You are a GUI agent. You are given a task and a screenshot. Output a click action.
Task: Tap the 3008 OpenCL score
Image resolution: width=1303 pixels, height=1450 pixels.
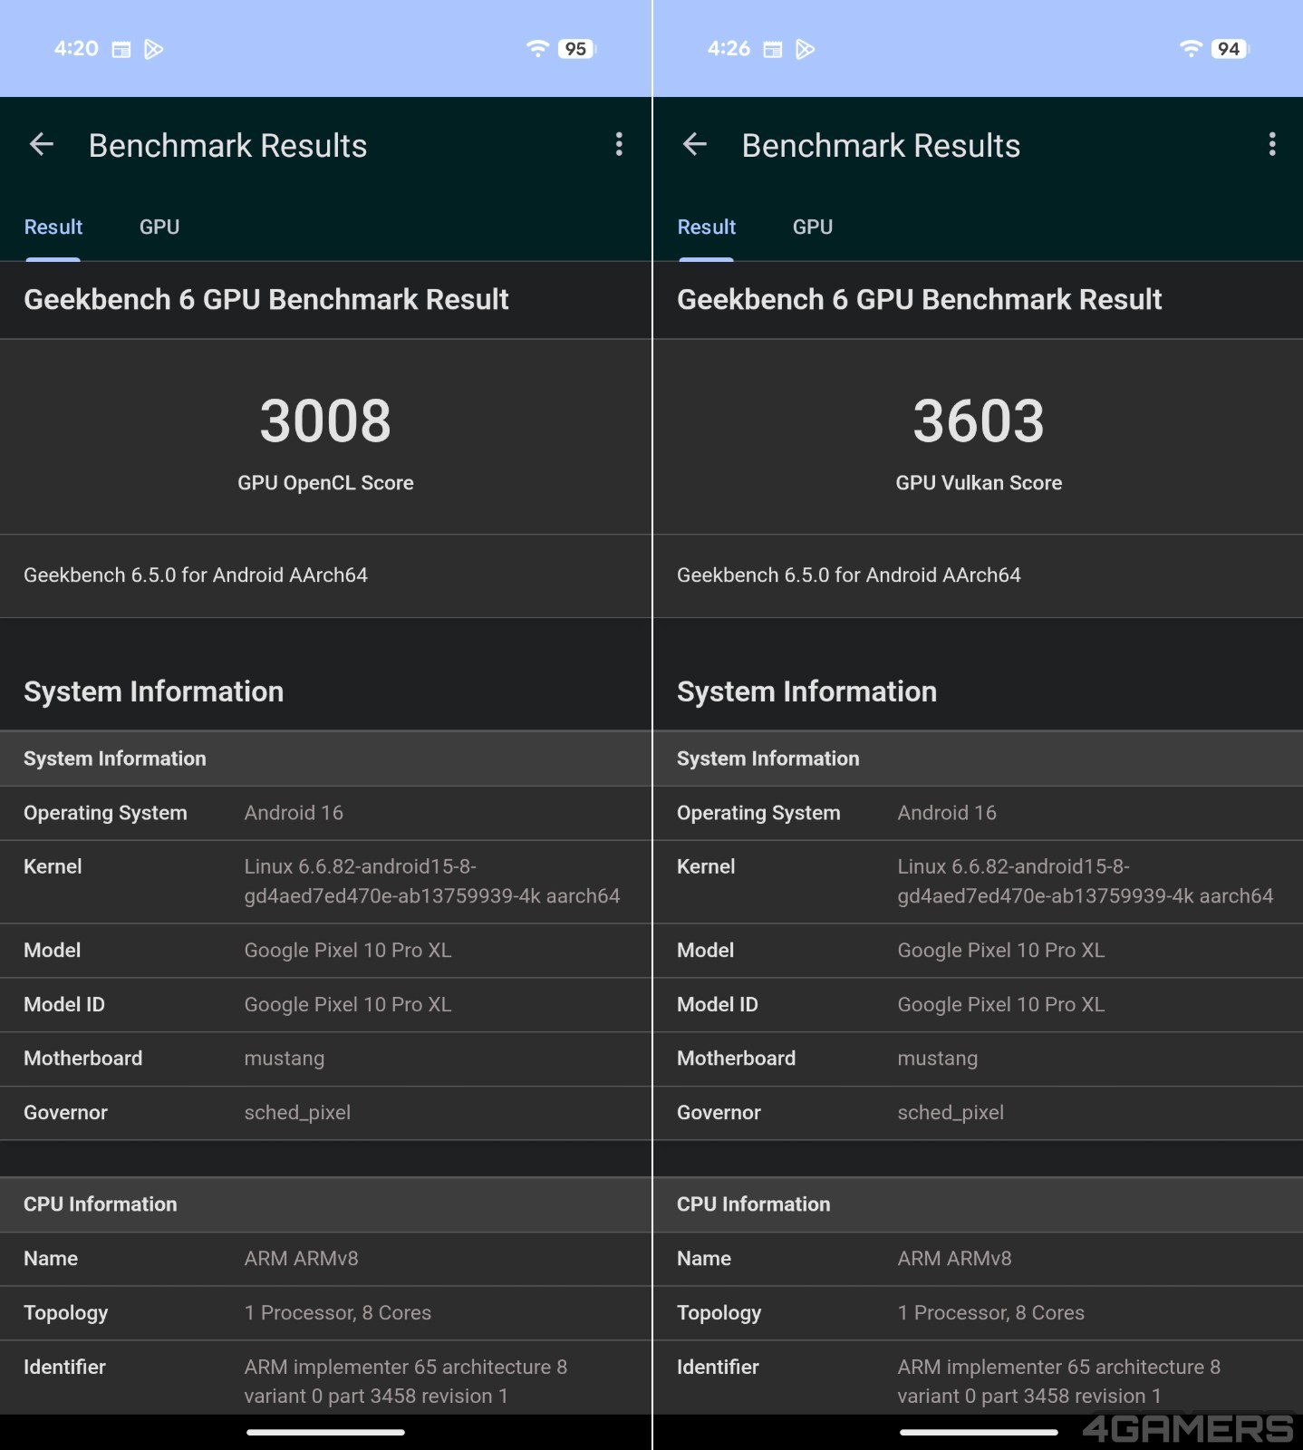click(x=325, y=421)
